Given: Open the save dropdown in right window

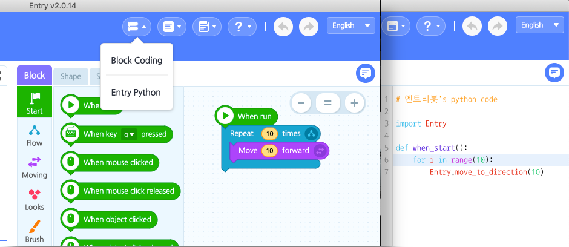Looking at the screenshot, I should click(x=396, y=26).
